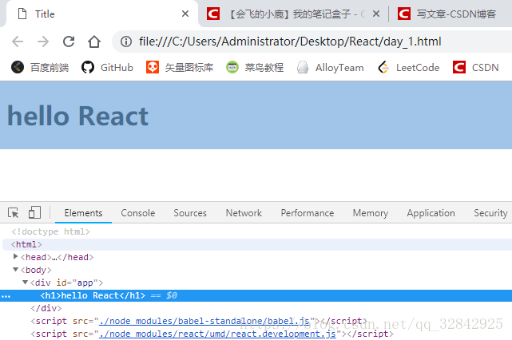Switch to the 我的笔记盒子 tab
512x340 pixels.
[x=293, y=14]
